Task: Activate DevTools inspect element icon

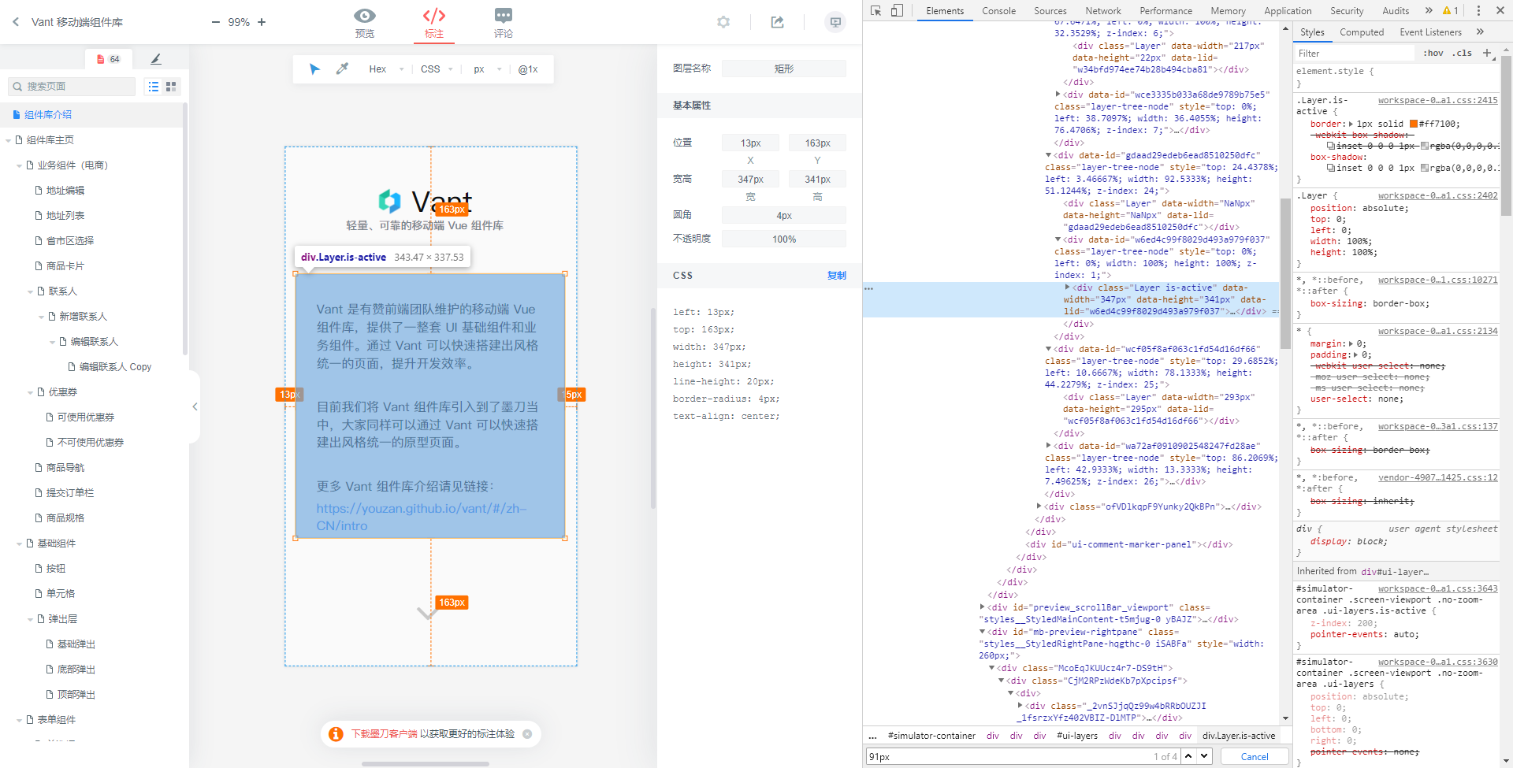Action: [x=875, y=11]
